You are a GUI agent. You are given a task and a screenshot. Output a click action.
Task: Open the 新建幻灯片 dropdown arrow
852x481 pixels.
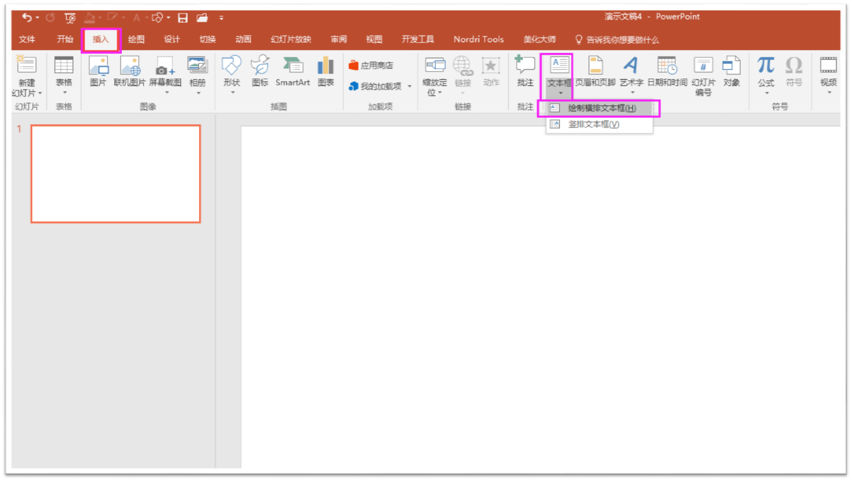(40, 93)
